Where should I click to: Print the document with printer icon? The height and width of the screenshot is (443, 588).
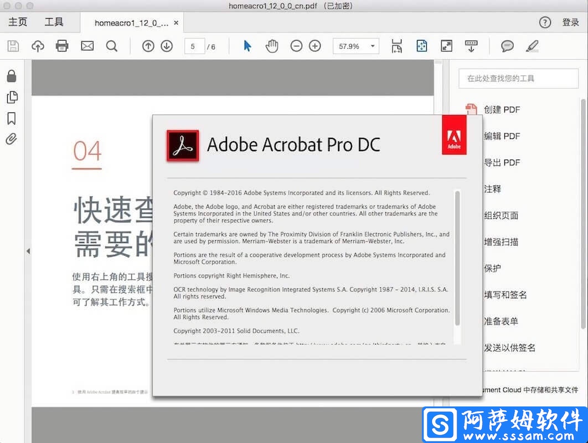62,46
